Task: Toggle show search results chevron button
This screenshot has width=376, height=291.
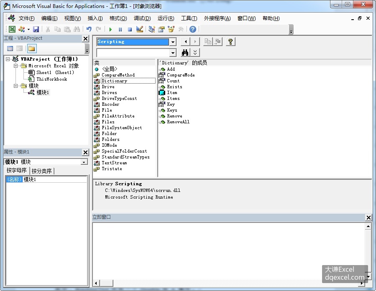Action: [x=195, y=53]
